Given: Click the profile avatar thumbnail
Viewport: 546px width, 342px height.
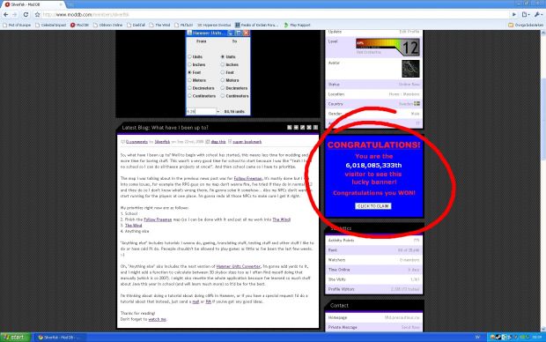Looking at the screenshot, I should click(410, 69).
